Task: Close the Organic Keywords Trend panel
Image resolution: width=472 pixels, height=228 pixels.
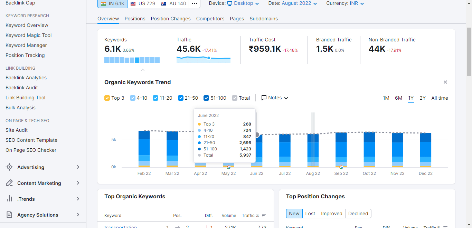Action: [x=445, y=82]
